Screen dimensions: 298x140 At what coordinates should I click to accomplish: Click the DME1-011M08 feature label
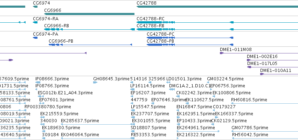pyautogui.click(x=236, y=50)
